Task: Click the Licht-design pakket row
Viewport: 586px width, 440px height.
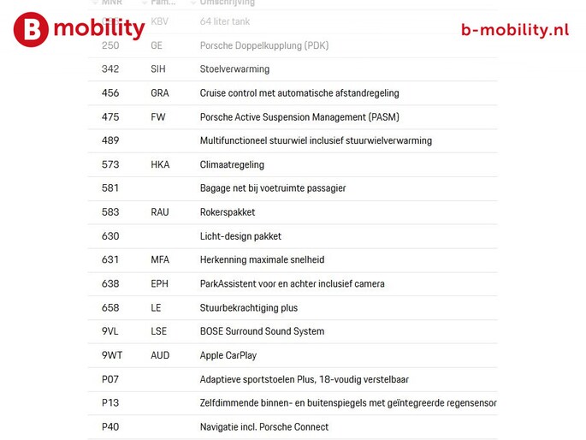Action: pyautogui.click(x=240, y=236)
